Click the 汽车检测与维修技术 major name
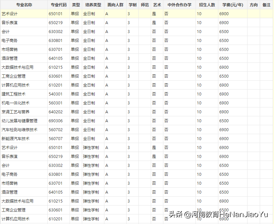This screenshot has height=224, width=274. click(x=20, y=130)
